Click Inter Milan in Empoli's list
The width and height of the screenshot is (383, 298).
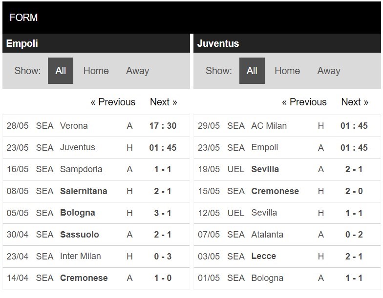click(80, 256)
